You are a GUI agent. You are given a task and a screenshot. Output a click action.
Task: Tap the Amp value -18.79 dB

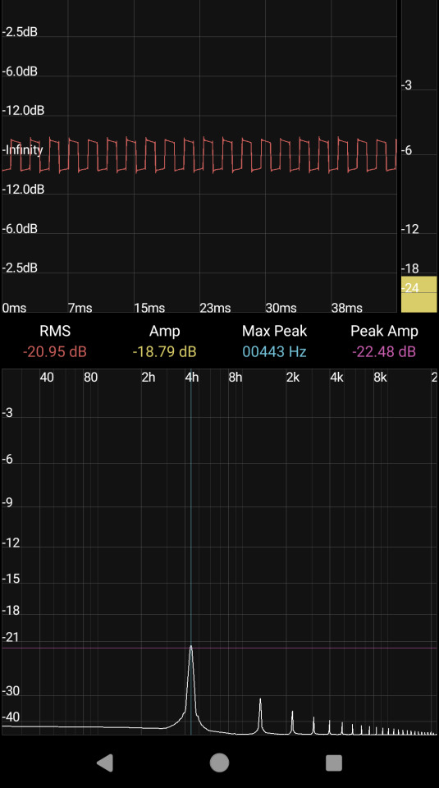(x=164, y=351)
